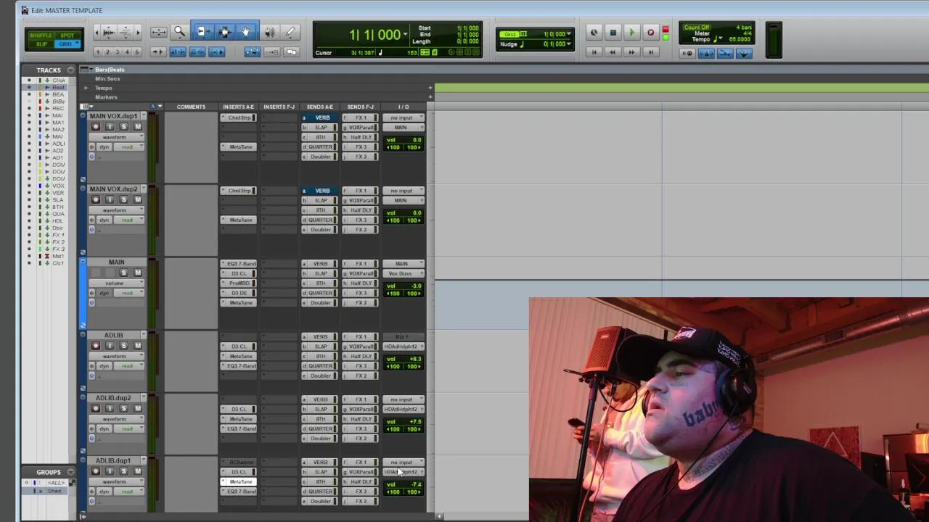Click SENDS A-E column header

[x=319, y=107]
